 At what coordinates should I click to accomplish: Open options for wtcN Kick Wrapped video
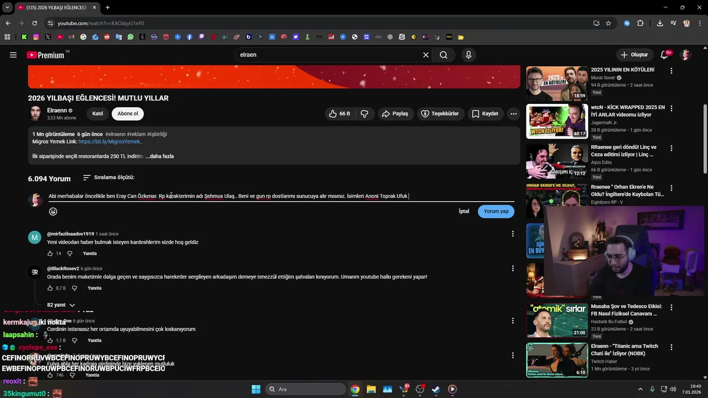pyautogui.click(x=671, y=108)
